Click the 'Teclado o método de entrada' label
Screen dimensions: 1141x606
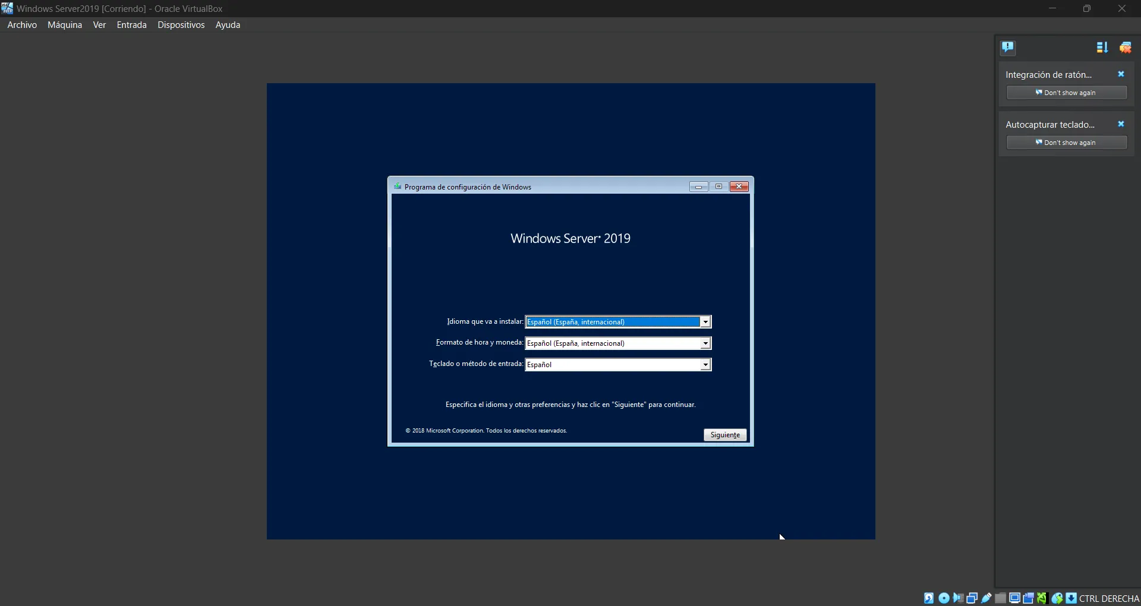pos(476,364)
